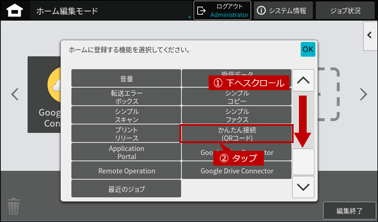The height and width of the screenshot is (222, 378).
Task: Tap the Home icon
Action: (x=15, y=11)
